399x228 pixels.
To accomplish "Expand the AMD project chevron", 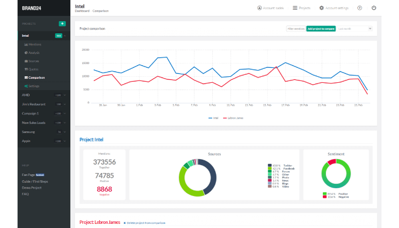I will tap(65, 95).
